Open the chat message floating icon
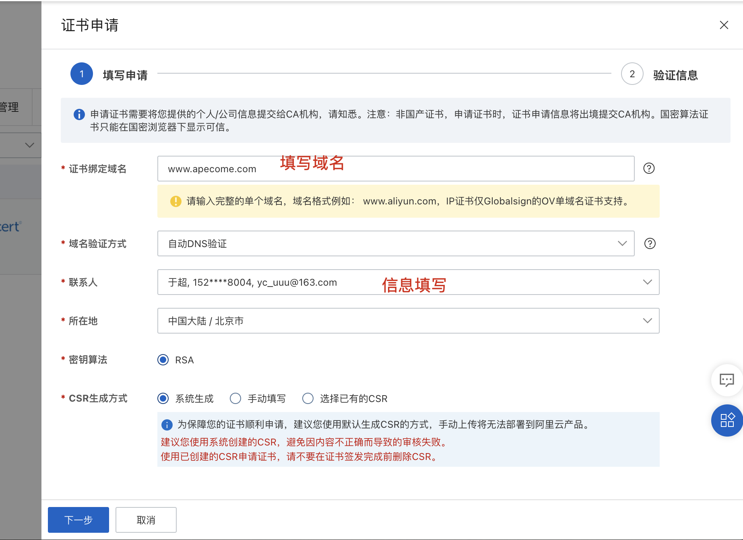 [x=726, y=380]
